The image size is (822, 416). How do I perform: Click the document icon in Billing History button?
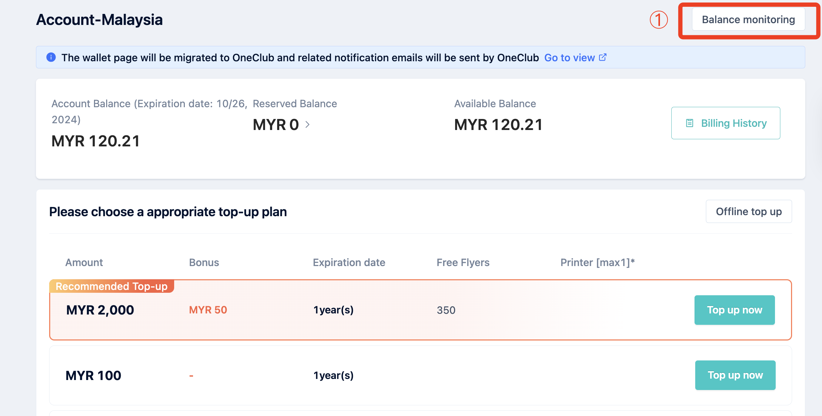(690, 123)
